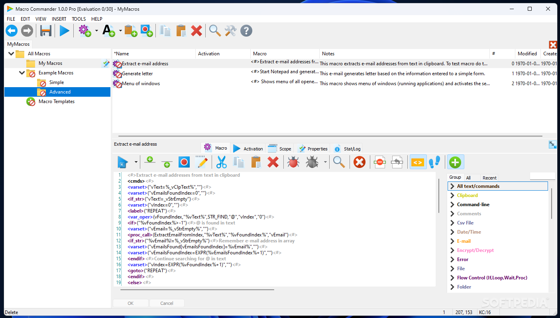Click the Cancel button
The width and height of the screenshot is (560, 318).
pyautogui.click(x=167, y=303)
